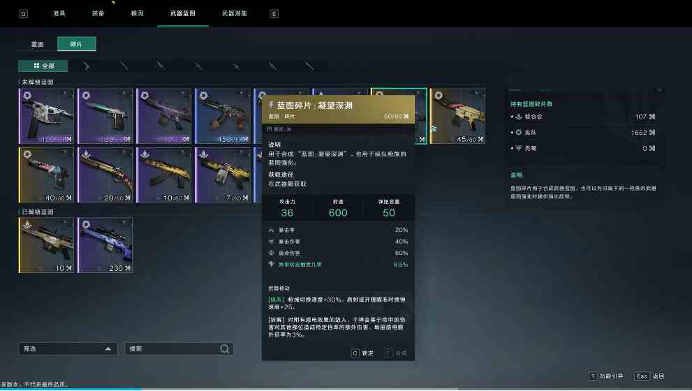Select the third weapon-type filter icon after 全部
The width and height of the screenshot is (692, 391).
pos(161,66)
